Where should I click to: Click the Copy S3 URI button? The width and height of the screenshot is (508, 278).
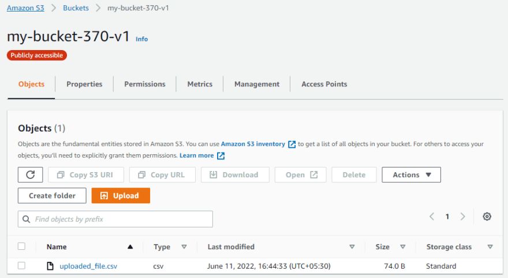point(86,174)
